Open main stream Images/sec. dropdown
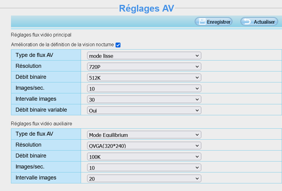The image size is (282, 191). 144,89
